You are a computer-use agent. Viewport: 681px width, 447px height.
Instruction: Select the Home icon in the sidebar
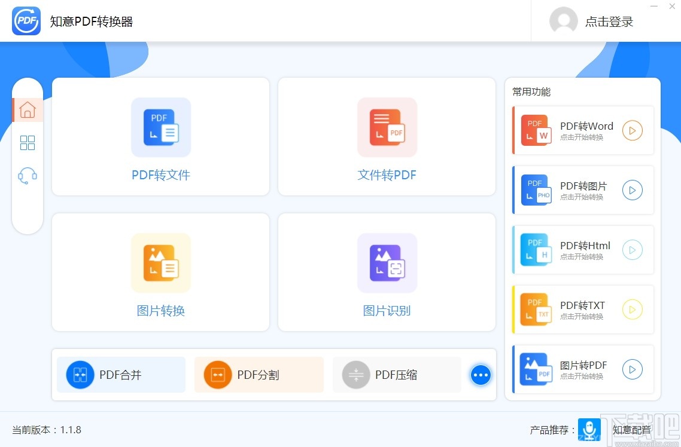tap(28, 110)
